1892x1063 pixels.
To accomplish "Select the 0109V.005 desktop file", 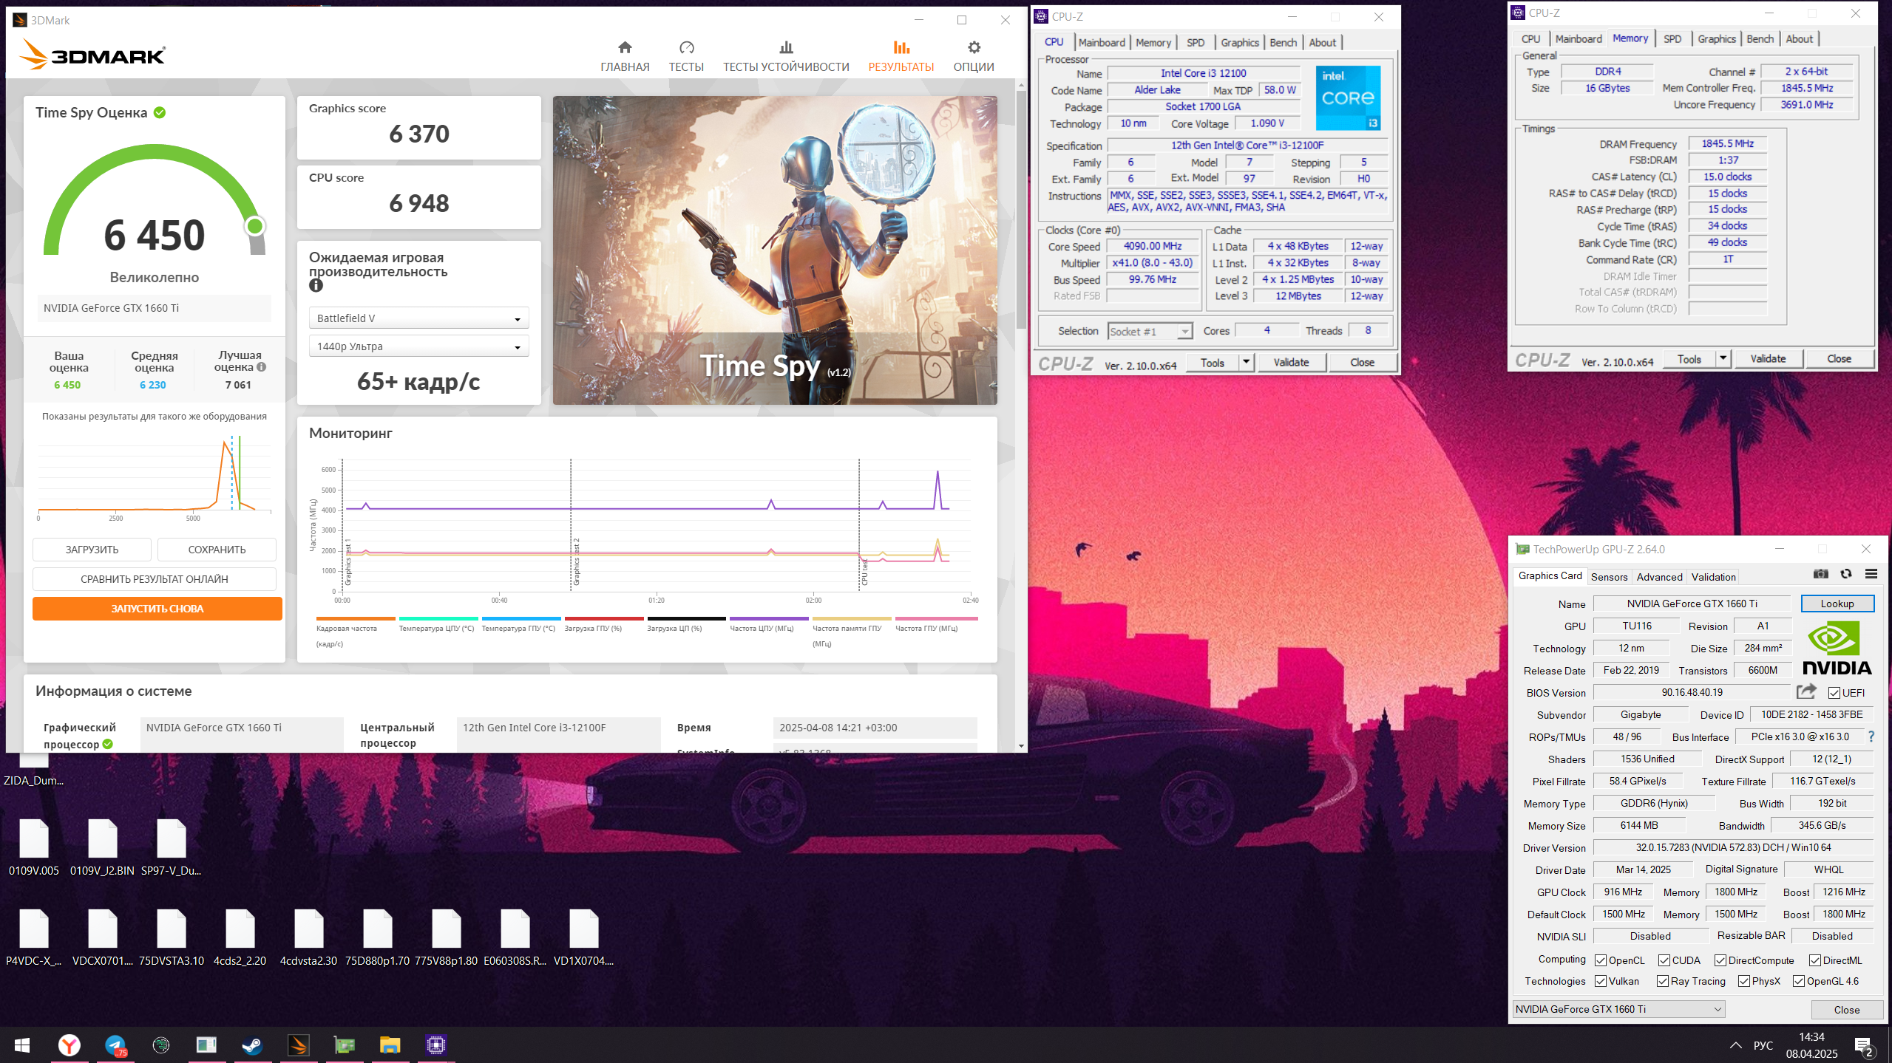I will pyautogui.click(x=34, y=848).
